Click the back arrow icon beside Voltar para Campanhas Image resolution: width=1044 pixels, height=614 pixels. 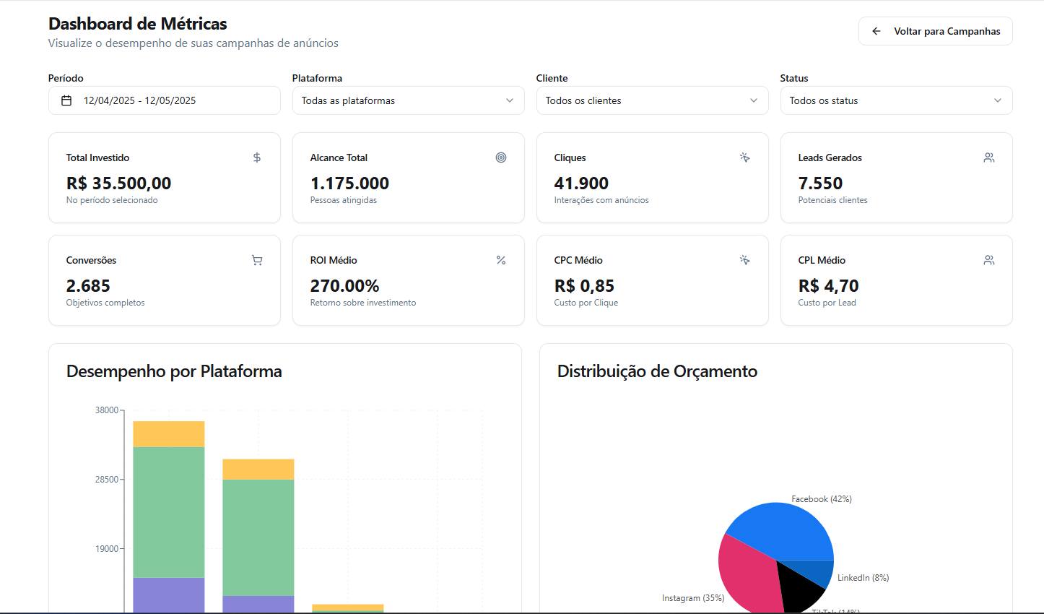pyautogui.click(x=876, y=31)
